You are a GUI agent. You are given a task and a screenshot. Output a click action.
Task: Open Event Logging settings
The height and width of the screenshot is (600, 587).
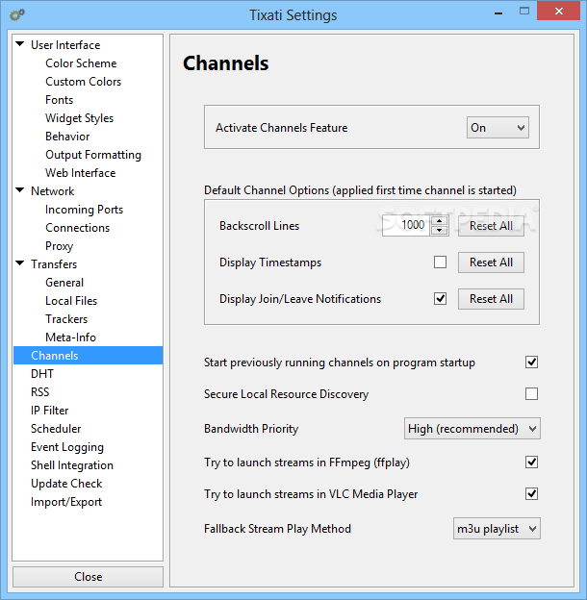(x=67, y=447)
